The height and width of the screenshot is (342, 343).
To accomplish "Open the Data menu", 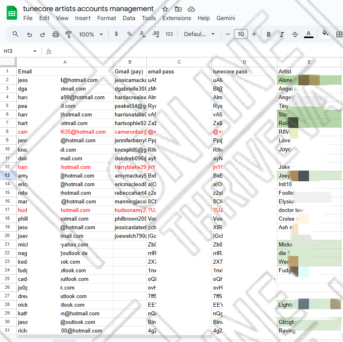I will (x=129, y=18).
